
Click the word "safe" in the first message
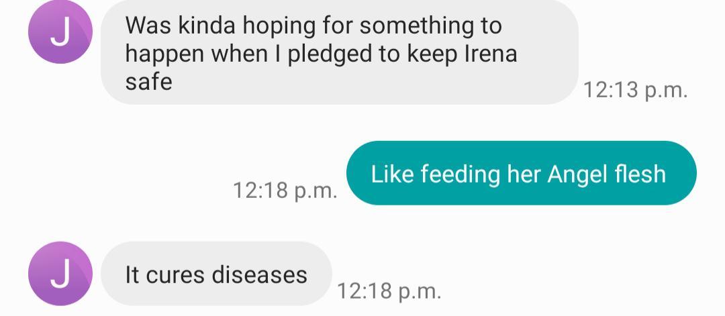(148, 82)
